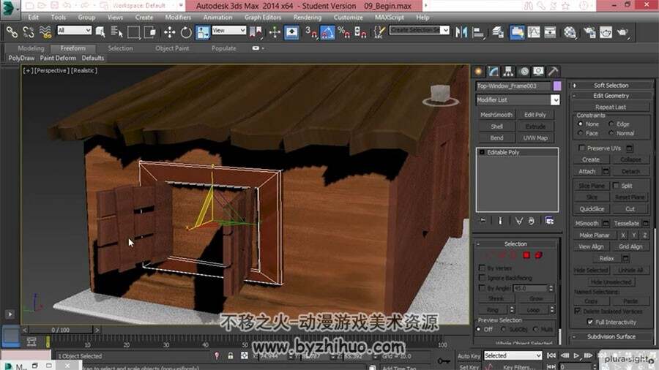Collapse the Selection rollout
659x370 pixels.
[x=515, y=243]
